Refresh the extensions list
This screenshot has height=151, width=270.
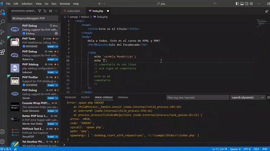coord(45,11)
